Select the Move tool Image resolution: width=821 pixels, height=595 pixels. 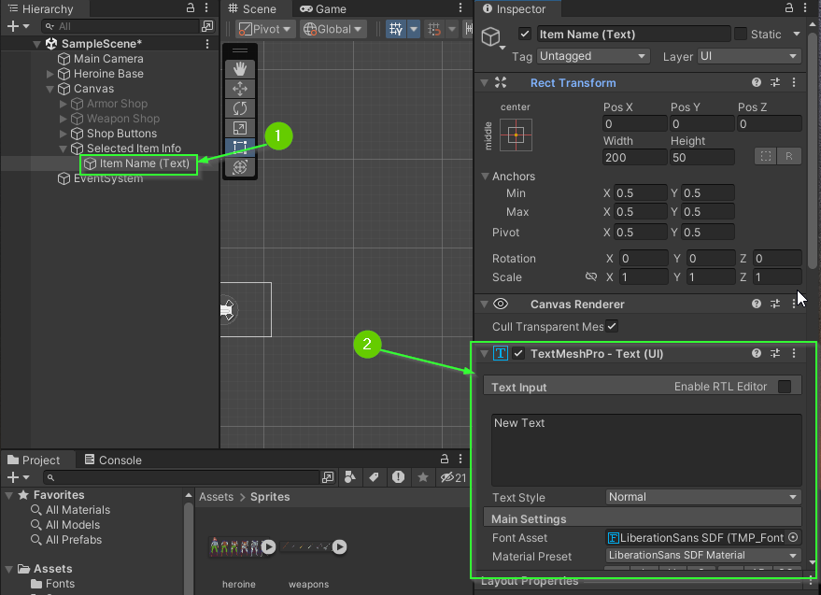[240, 89]
